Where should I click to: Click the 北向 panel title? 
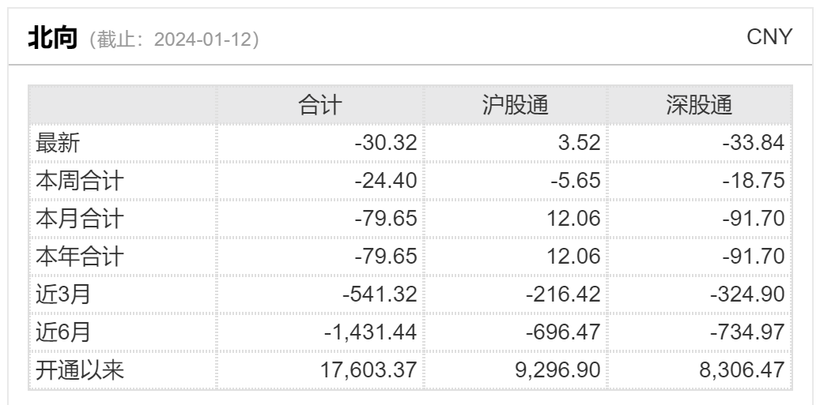53,38
